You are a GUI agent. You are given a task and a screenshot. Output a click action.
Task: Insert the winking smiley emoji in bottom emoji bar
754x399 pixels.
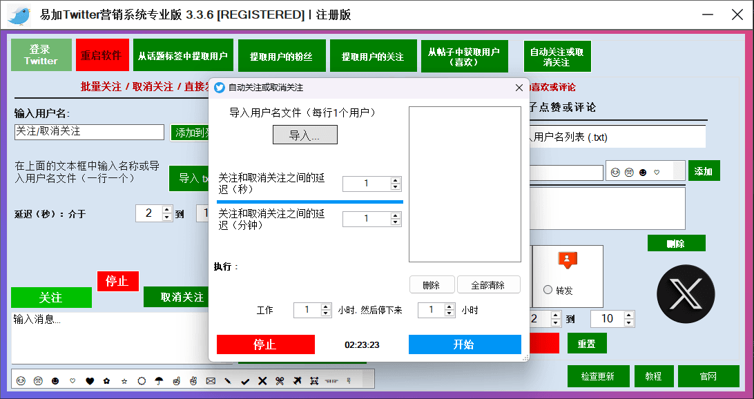[21, 381]
